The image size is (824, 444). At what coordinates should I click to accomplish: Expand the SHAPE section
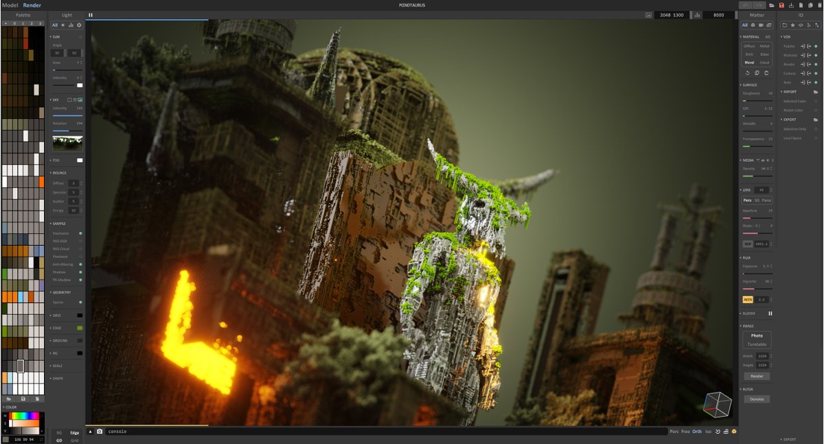[x=57, y=378]
